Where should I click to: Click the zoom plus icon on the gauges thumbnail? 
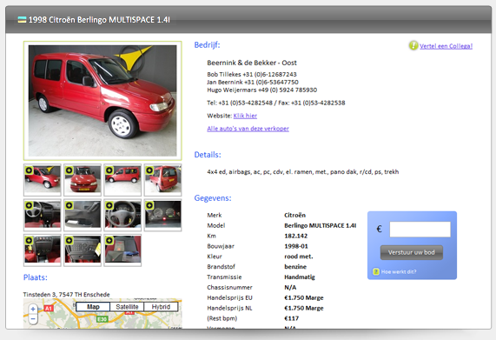149,205
